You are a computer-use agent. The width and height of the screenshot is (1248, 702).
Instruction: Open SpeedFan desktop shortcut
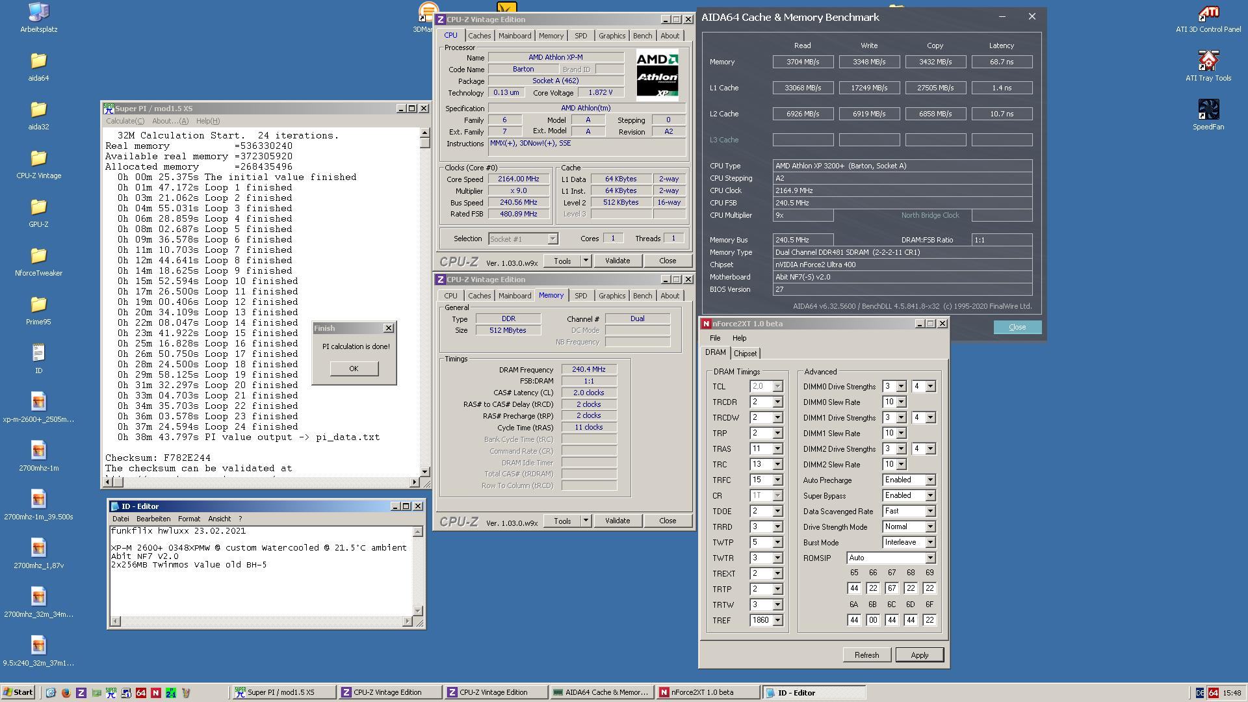(1208, 115)
